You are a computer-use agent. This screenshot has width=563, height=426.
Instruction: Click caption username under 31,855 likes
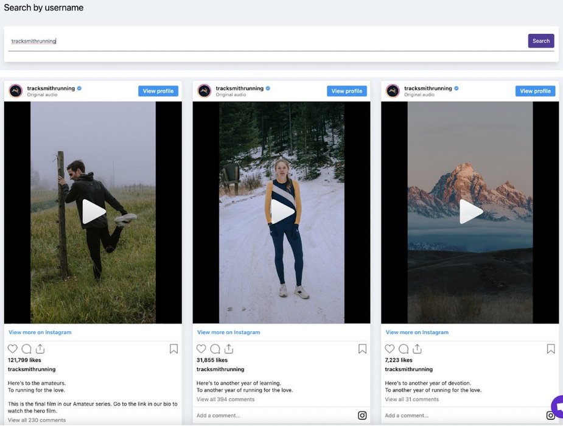pos(220,369)
